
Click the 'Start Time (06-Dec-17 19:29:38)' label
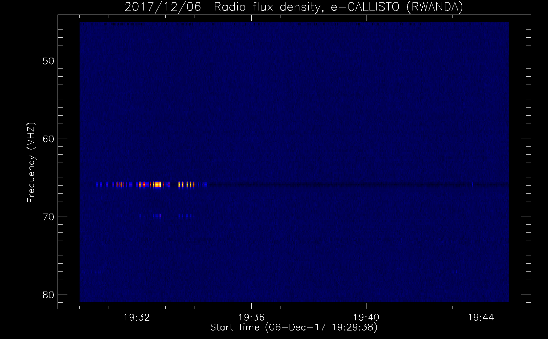(x=294, y=327)
